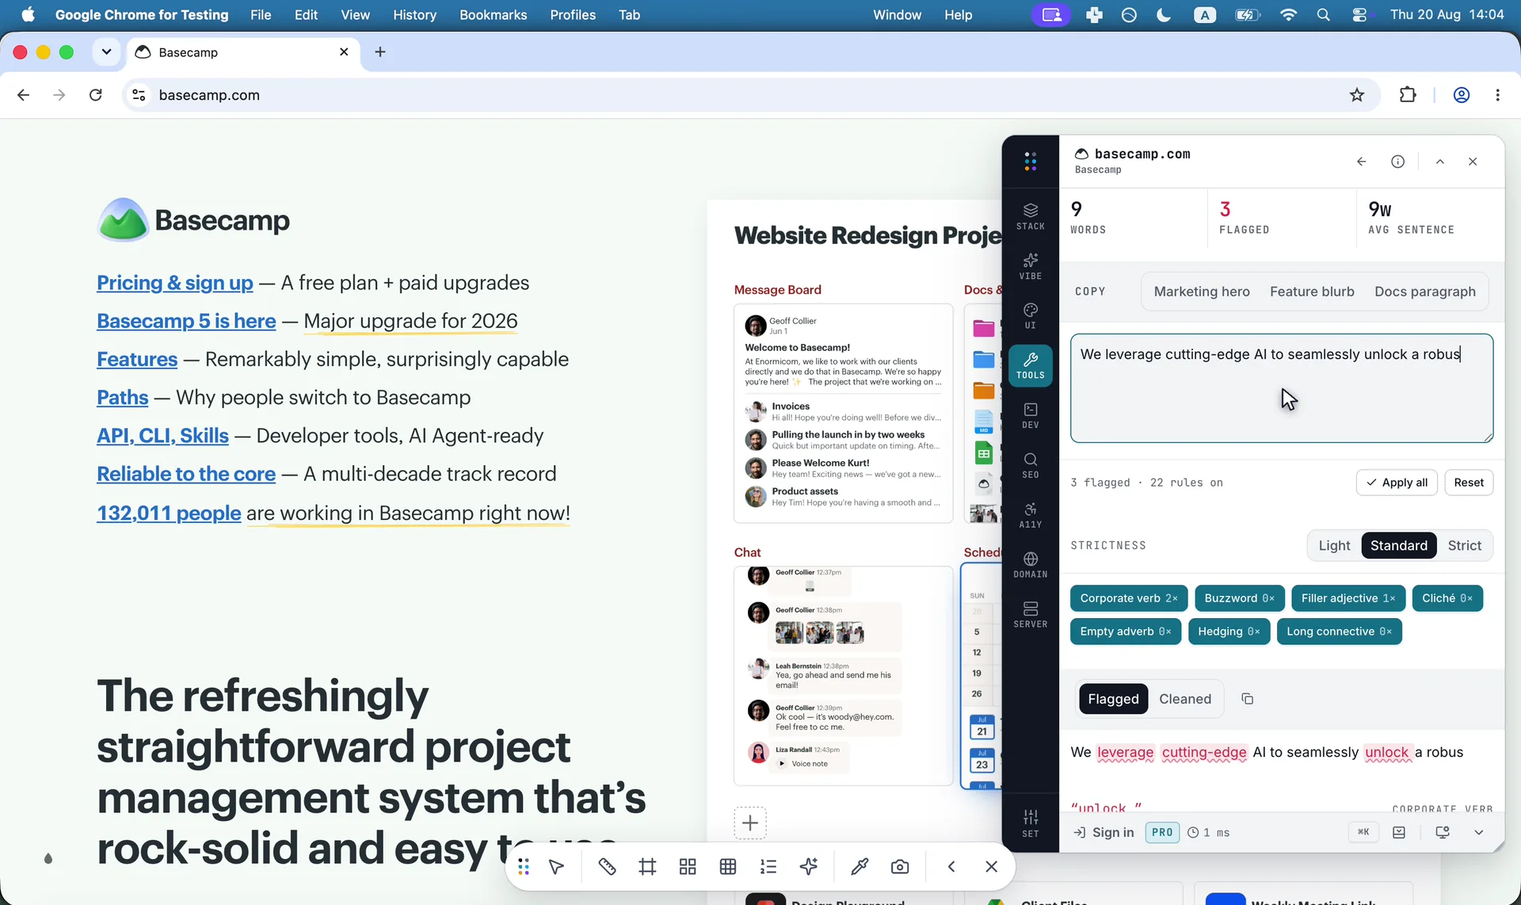Image resolution: width=1521 pixels, height=905 pixels.
Task: Toggle the Hedging rule chip
Action: [1229, 632]
